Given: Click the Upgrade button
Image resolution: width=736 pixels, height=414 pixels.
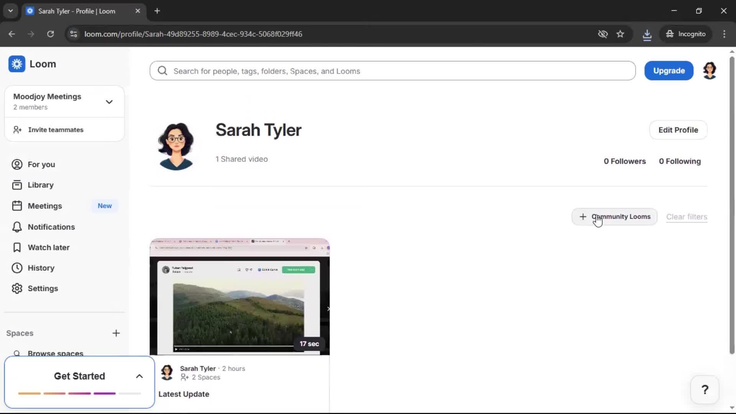Looking at the screenshot, I should [x=669, y=71].
